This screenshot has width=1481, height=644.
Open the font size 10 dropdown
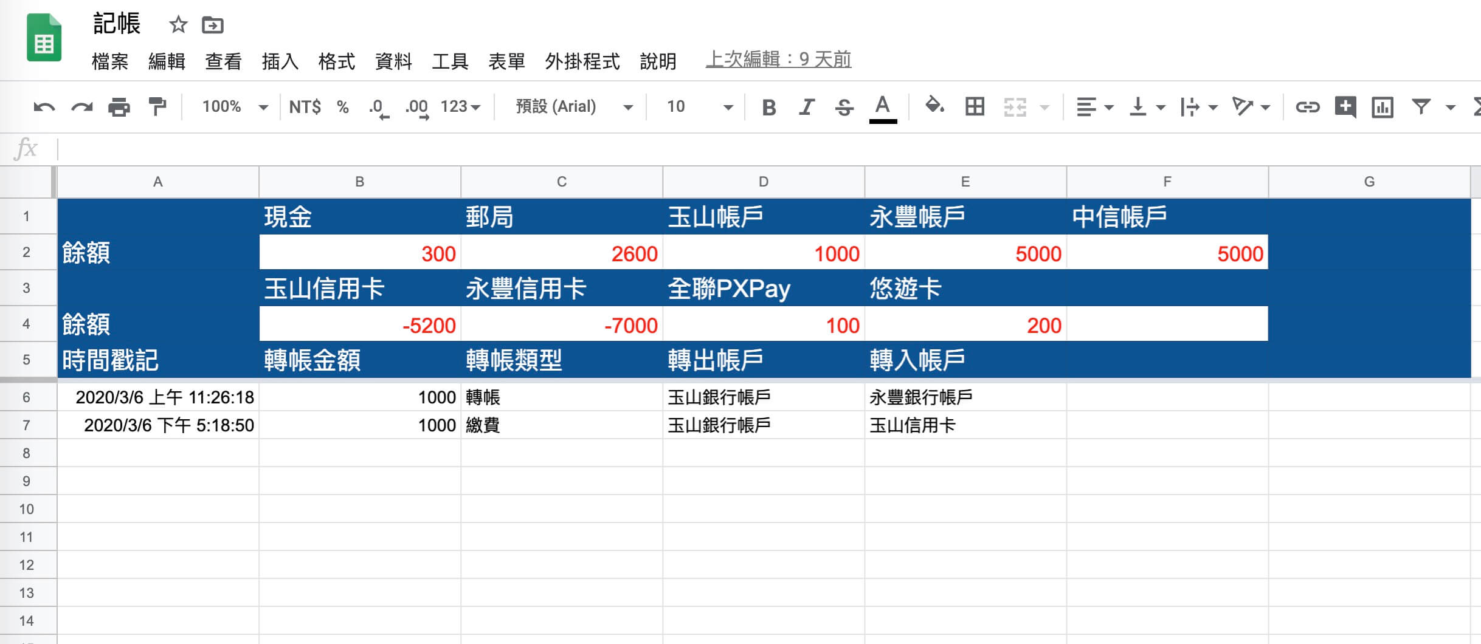click(700, 107)
